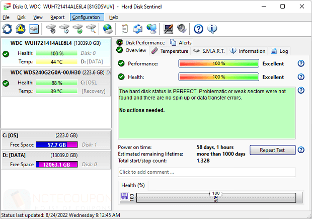
Task: Click the 88 % health bar of second disk
Action: pyautogui.click(x=57, y=83)
